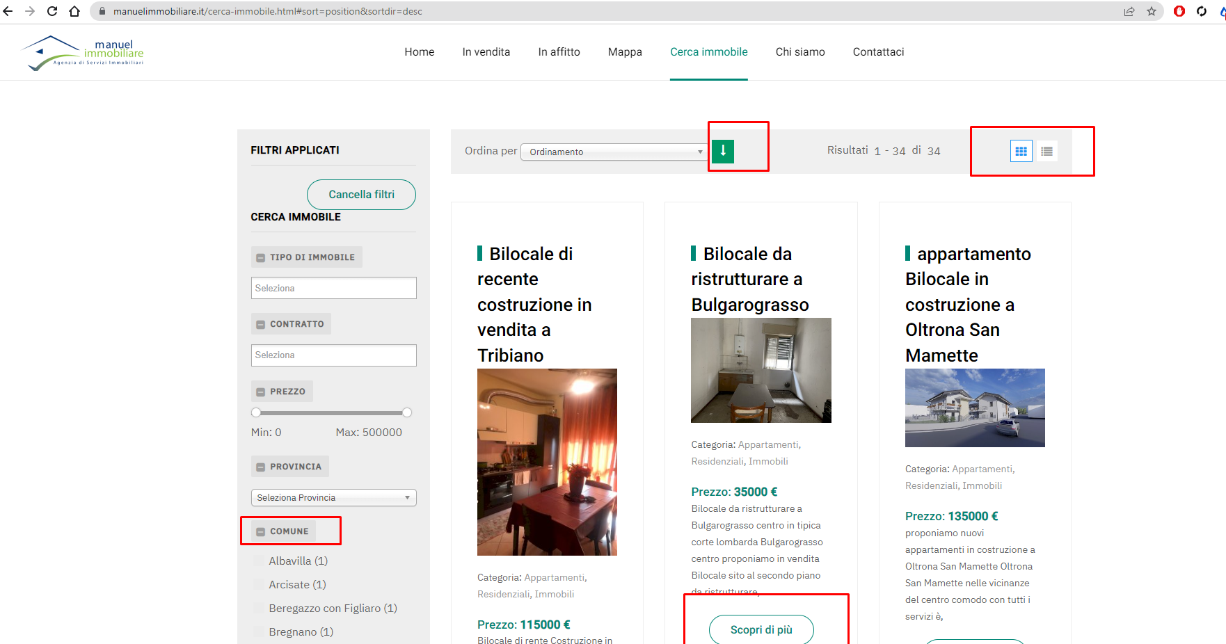Image resolution: width=1226 pixels, height=644 pixels.
Task: Collapse the COMUNE filter section
Action: (x=283, y=531)
